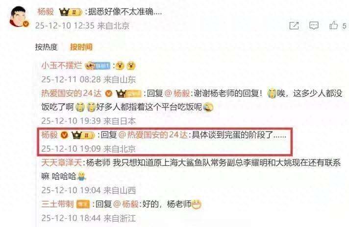Click the fan badge beside 小玉不摆烂
The width and height of the screenshot is (349, 227).
[x=98, y=66]
